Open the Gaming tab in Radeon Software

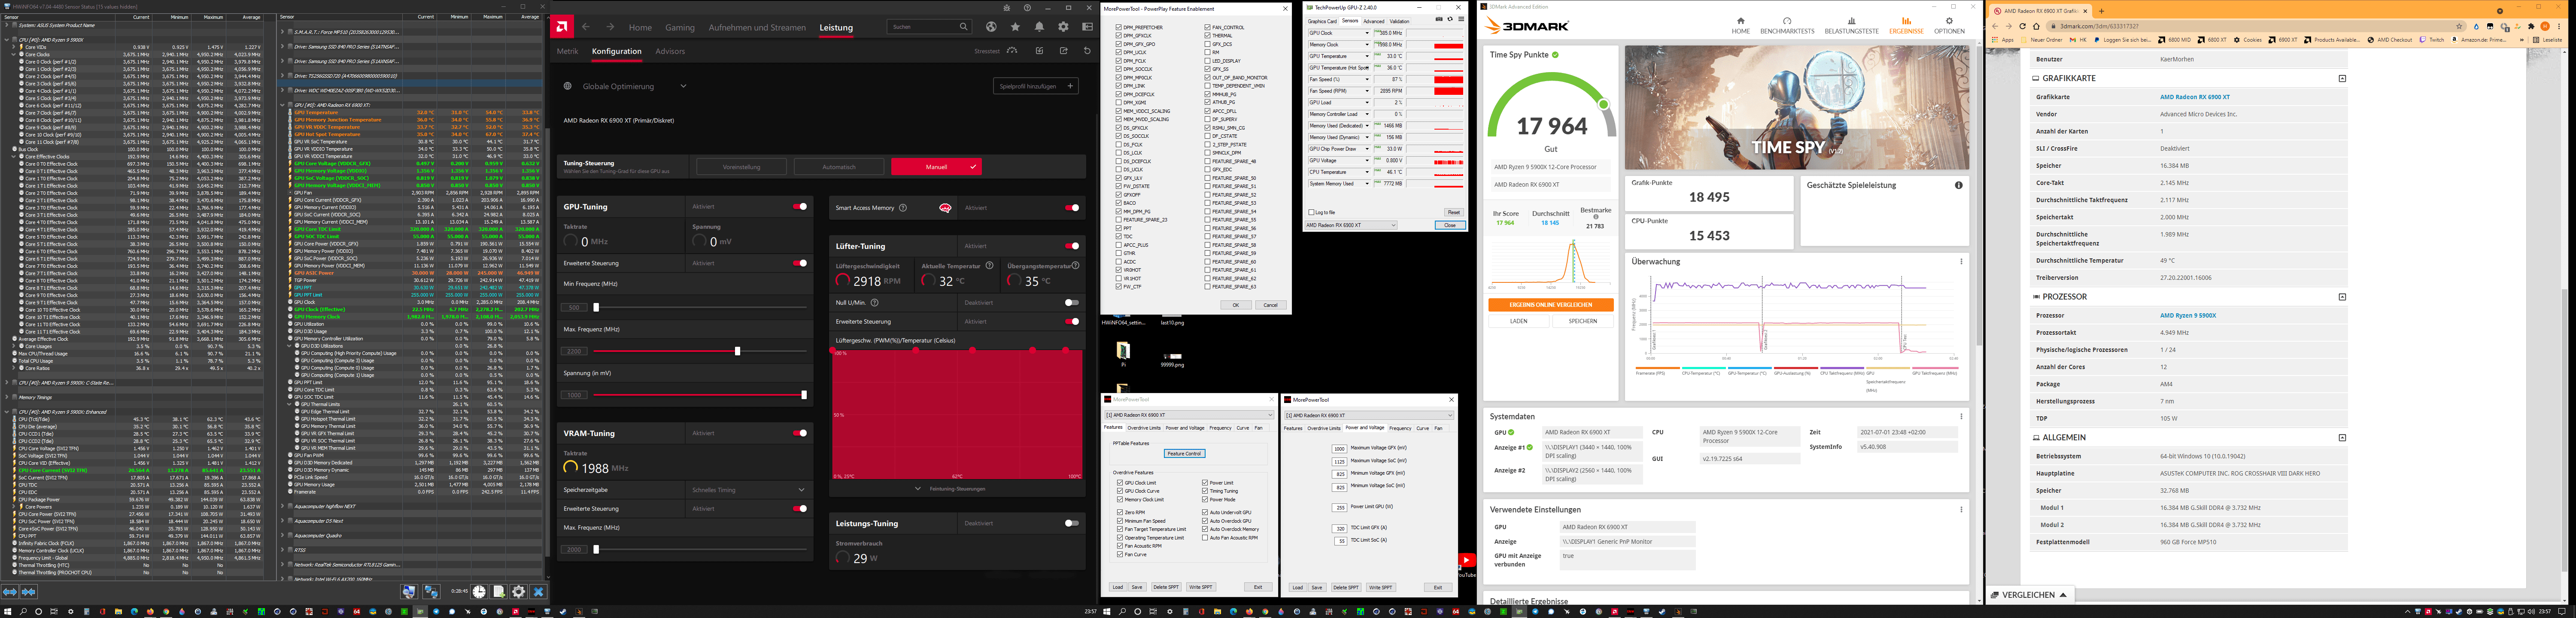tap(680, 28)
